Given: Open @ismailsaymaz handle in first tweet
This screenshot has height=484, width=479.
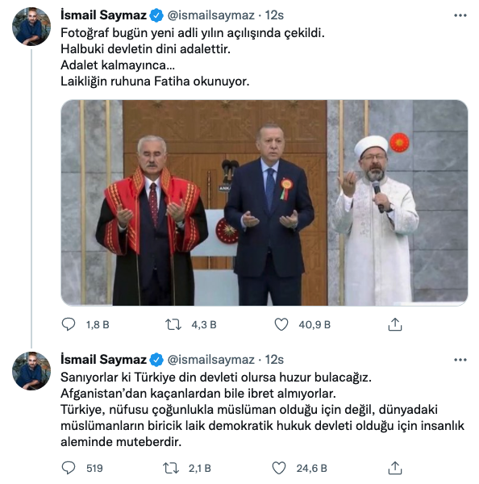Looking at the screenshot, I should click(210, 15).
